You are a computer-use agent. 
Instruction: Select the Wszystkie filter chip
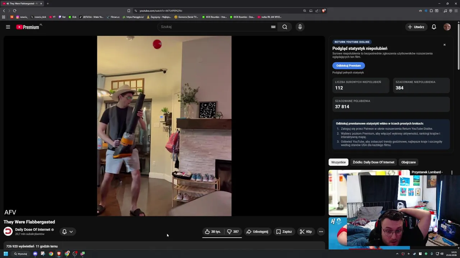click(x=338, y=162)
